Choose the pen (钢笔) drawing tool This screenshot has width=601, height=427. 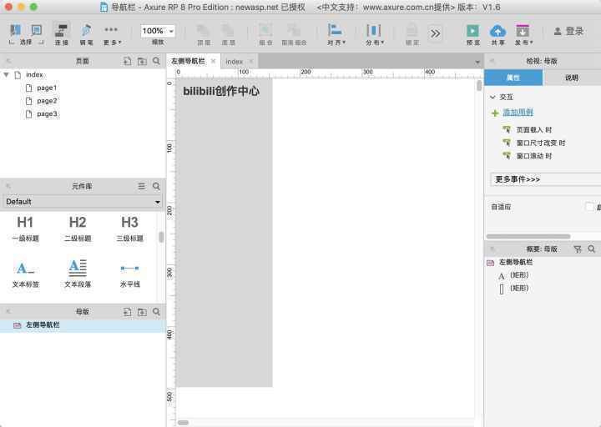(86, 33)
